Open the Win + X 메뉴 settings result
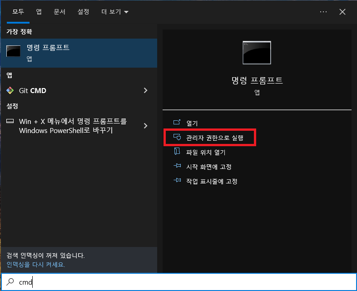The width and height of the screenshot is (357, 291). coord(79,126)
